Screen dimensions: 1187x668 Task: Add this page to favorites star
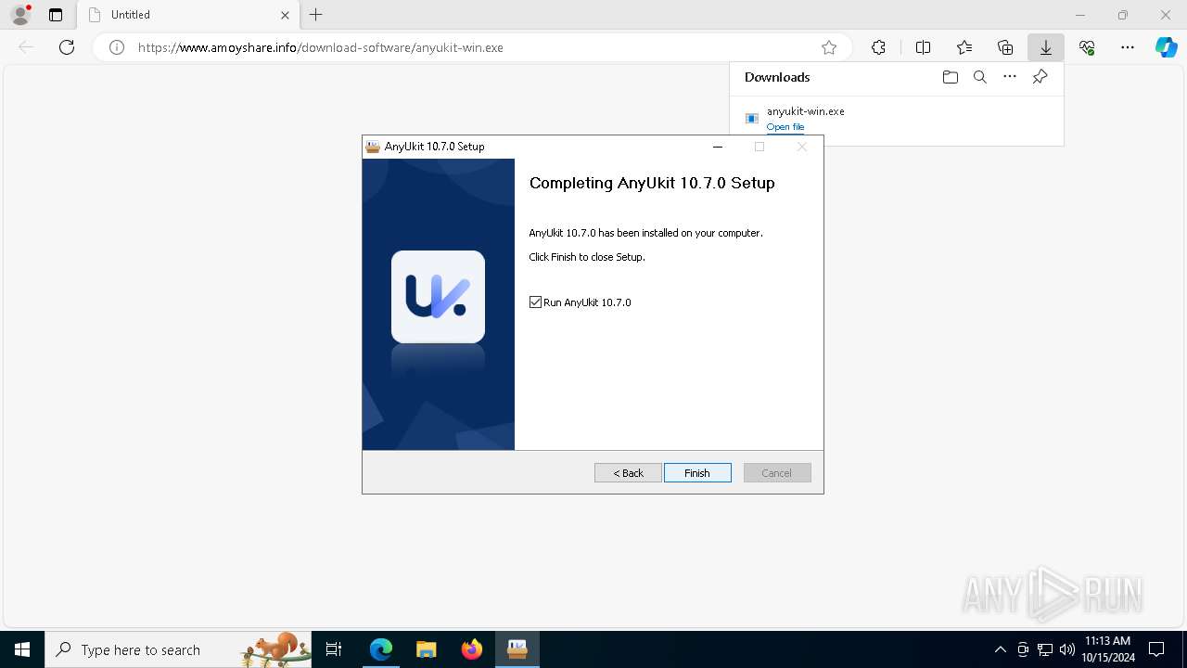[829, 47]
